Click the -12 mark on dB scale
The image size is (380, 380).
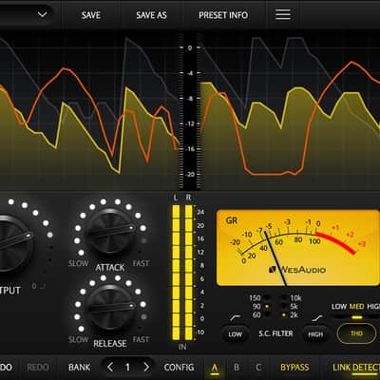pos(190,123)
